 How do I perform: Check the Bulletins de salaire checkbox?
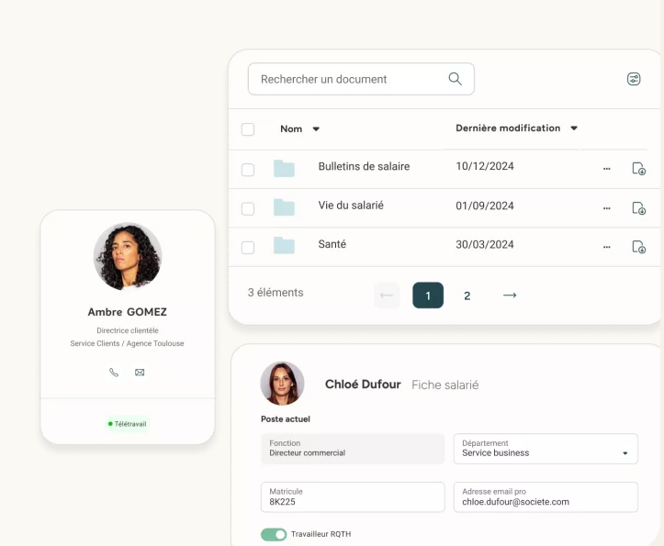[248, 170]
